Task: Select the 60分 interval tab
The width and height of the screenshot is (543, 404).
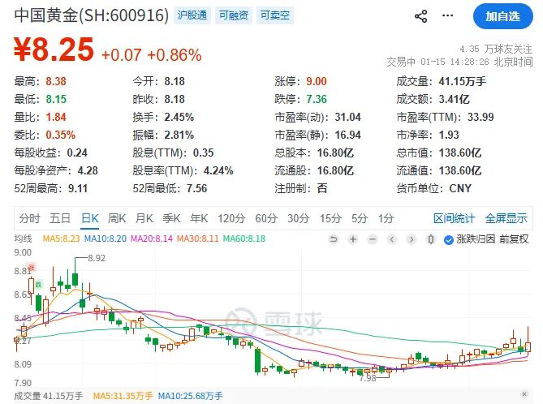Action: point(266,218)
